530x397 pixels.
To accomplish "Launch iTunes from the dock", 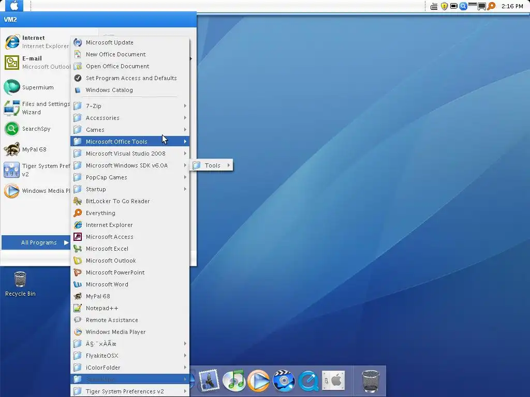I will pyautogui.click(x=234, y=380).
